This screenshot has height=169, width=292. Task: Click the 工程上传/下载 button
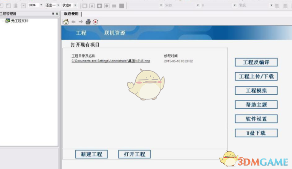click(x=256, y=76)
